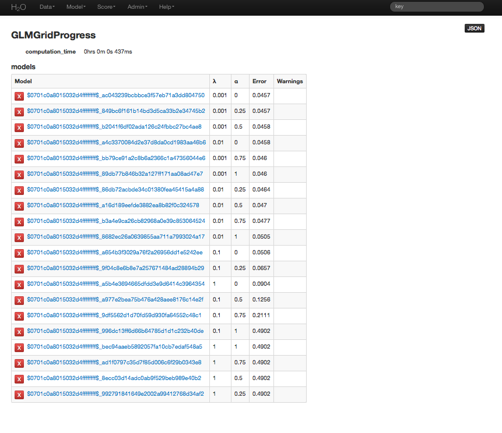Remove the model with Error 0.2111
This screenshot has width=502, height=433.
pos(19,315)
